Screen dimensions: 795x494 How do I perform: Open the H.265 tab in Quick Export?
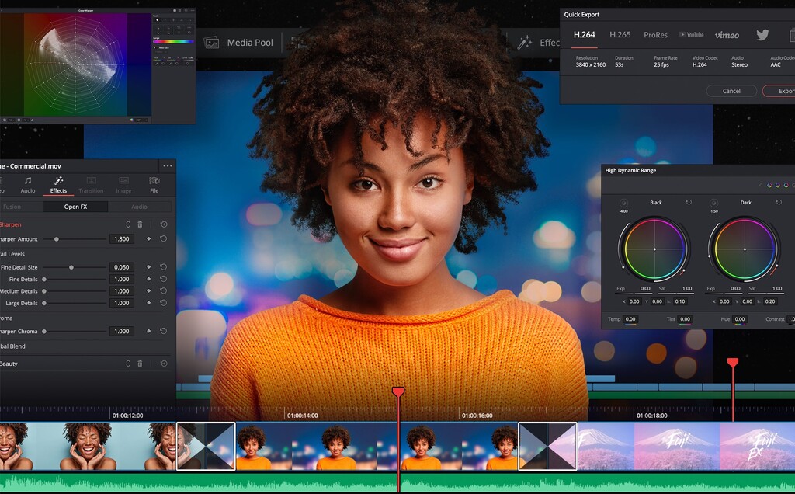pos(620,35)
